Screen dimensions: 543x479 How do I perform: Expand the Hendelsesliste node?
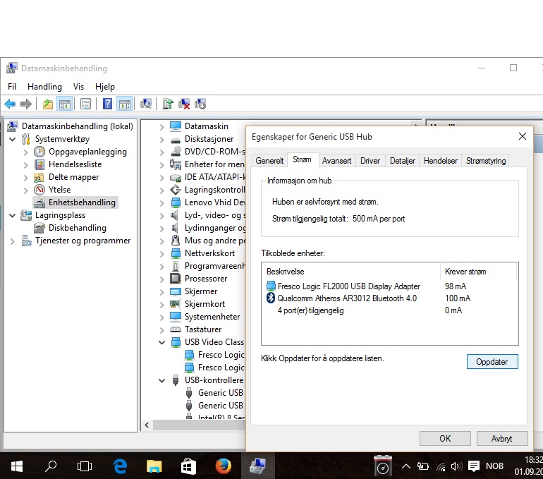(25, 165)
